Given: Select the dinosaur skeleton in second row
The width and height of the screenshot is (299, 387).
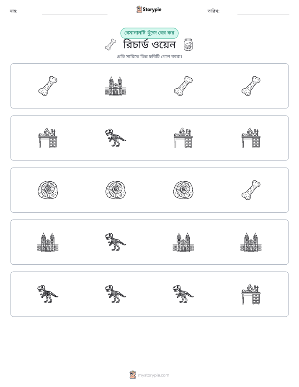Looking at the screenshot, I should click(116, 138).
